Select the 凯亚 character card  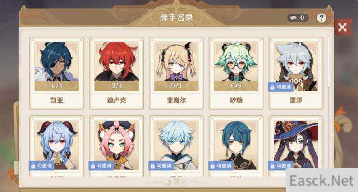pyautogui.click(x=57, y=73)
